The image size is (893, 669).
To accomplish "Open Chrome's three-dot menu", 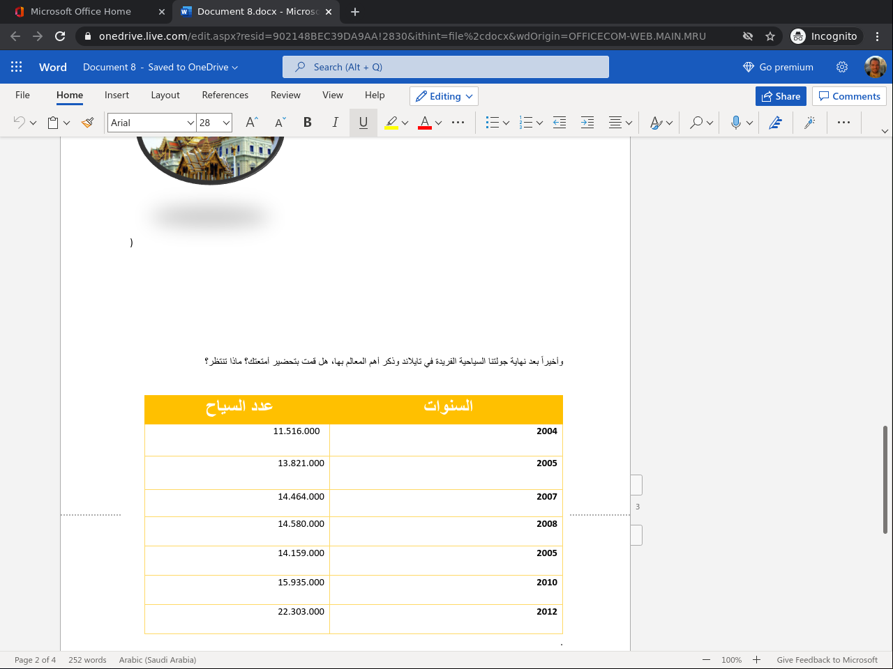I will click(878, 36).
